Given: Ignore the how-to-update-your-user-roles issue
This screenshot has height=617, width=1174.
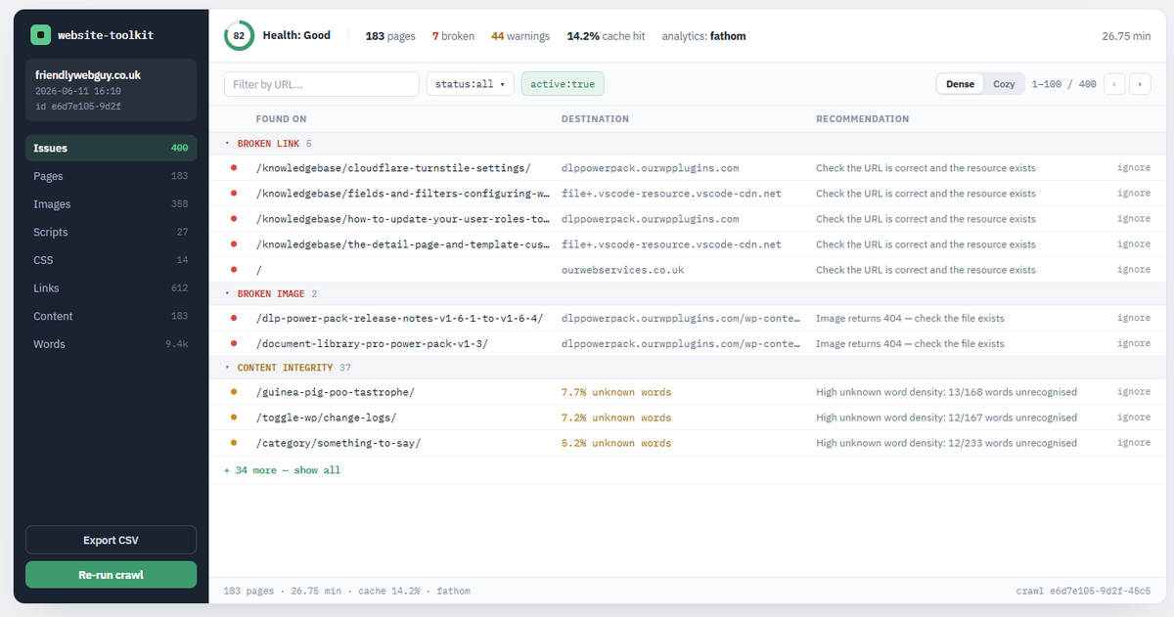Looking at the screenshot, I should tap(1134, 219).
